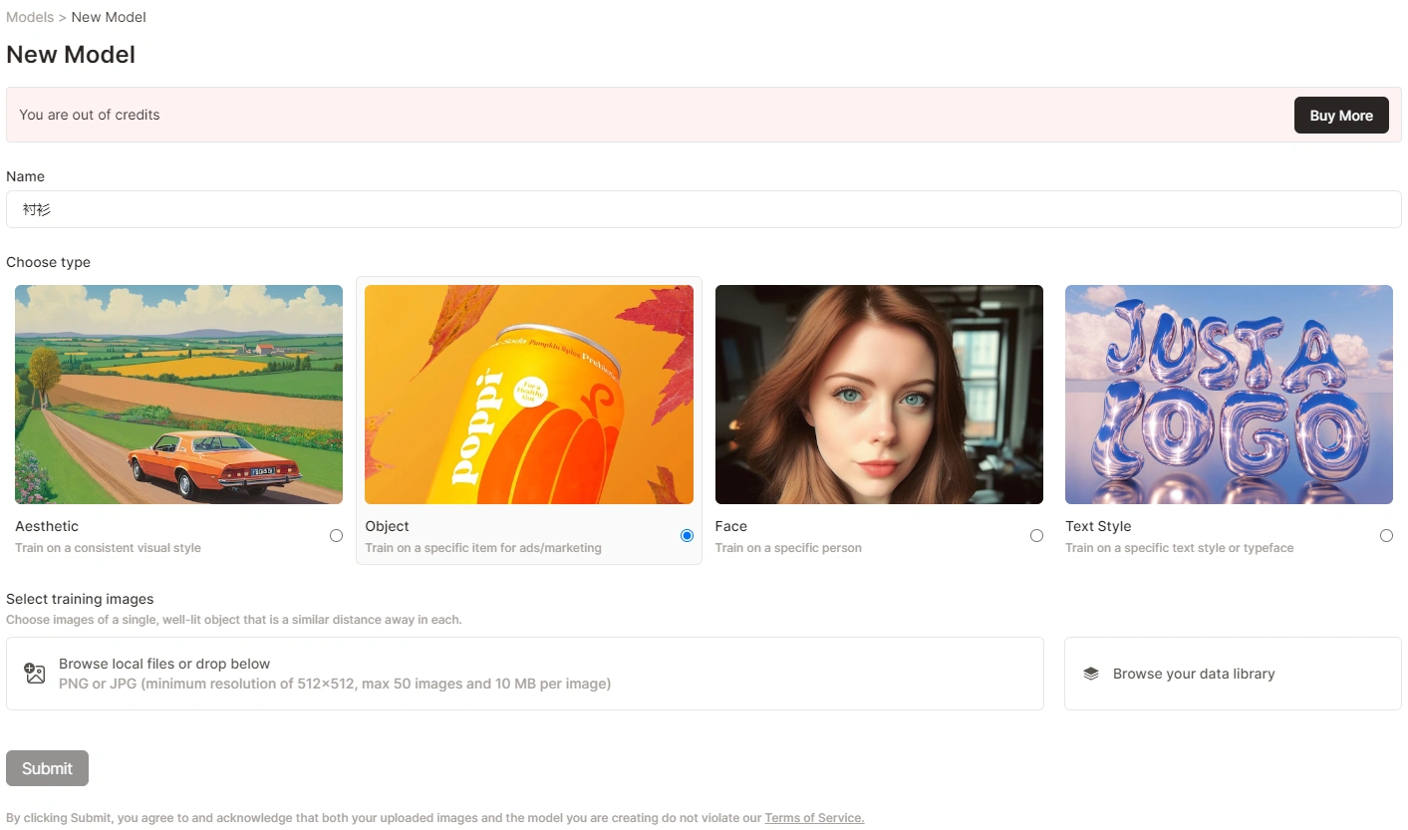Screen dimensions: 1408x830
Task: Click 'Train on a specific text style or typeface'
Action: (1180, 548)
